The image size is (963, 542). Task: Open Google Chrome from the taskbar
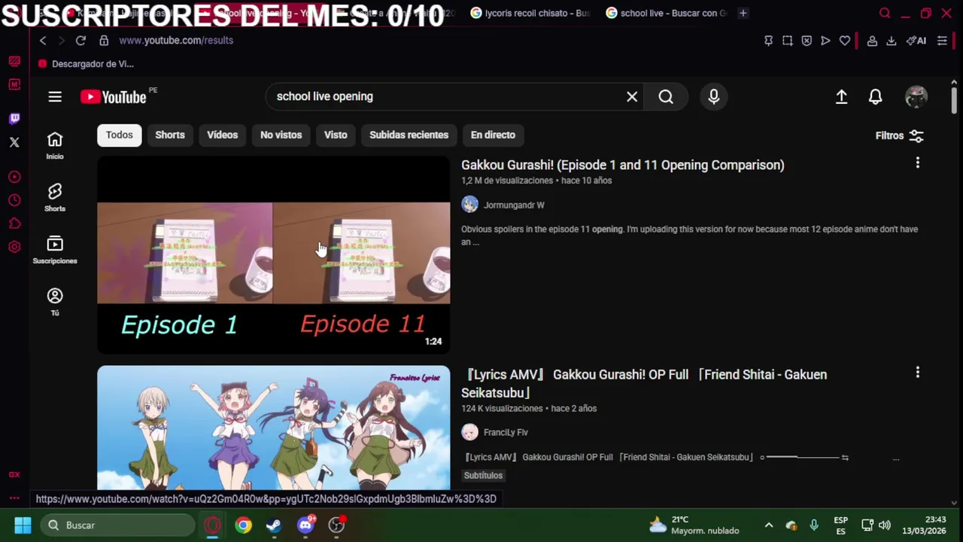pos(243,525)
